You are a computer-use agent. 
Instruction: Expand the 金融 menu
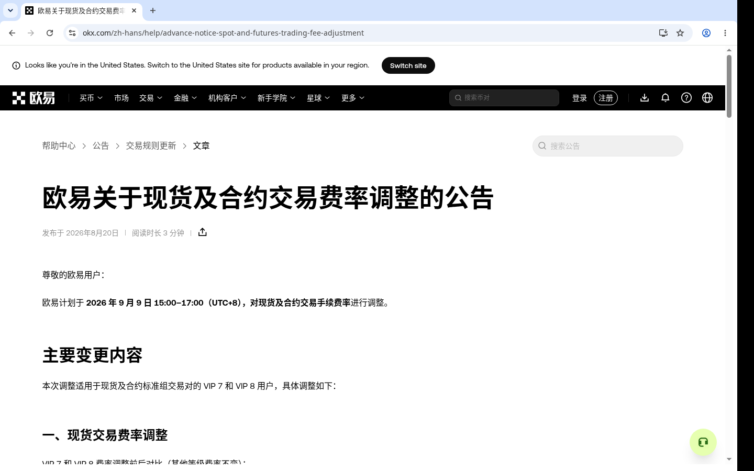point(185,98)
